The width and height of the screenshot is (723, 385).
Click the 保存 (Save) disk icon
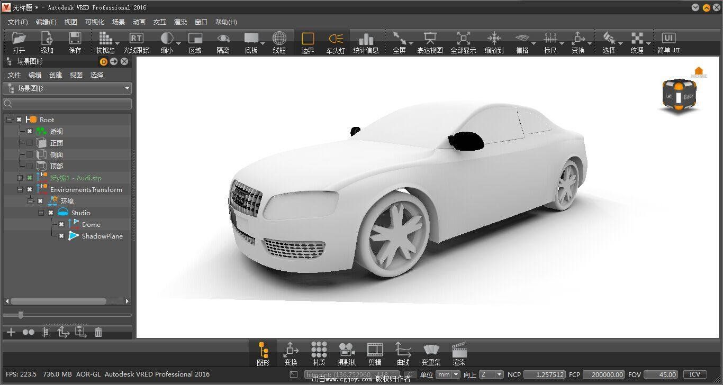[x=75, y=38]
